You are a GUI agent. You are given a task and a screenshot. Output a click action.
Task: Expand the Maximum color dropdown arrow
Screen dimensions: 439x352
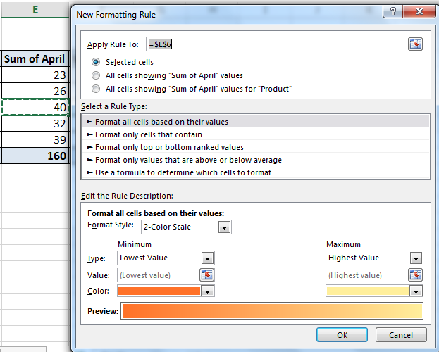(x=416, y=291)
